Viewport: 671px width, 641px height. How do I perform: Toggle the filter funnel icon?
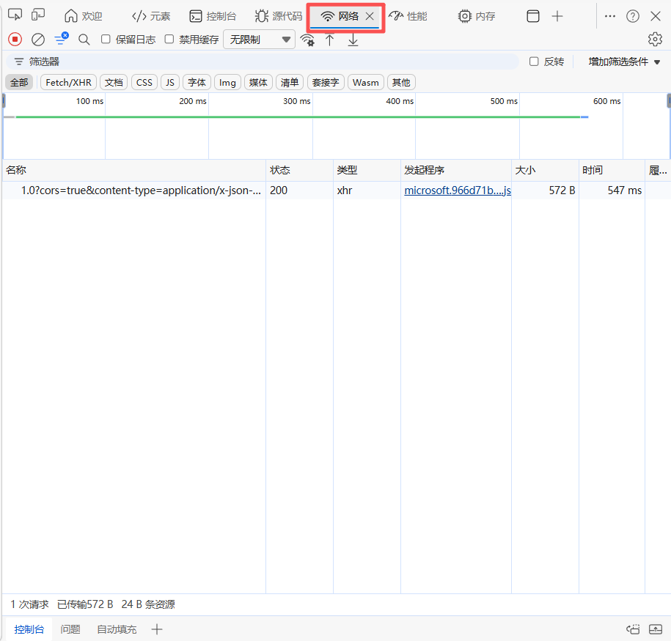[62, 39]
